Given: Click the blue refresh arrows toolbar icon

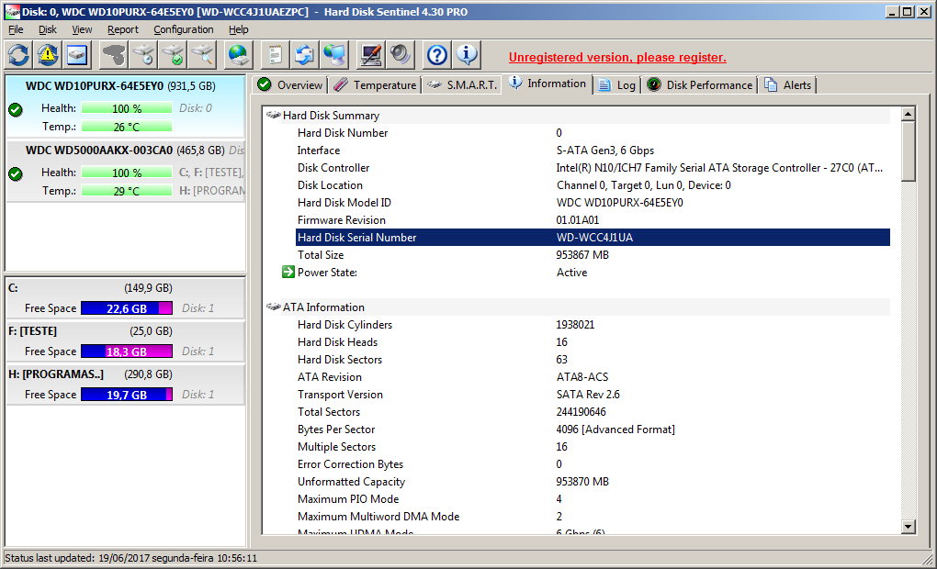Looking at the screenshot, I should click(18, 56).
